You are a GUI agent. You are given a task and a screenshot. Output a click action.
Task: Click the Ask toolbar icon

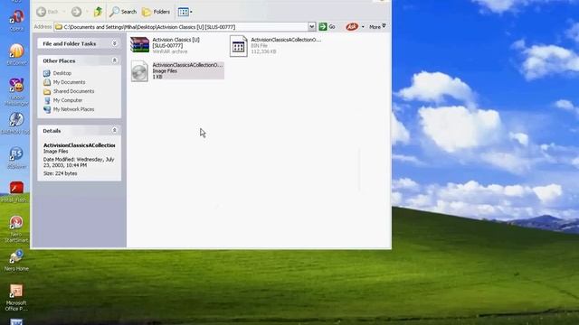[x=352, y=26]
